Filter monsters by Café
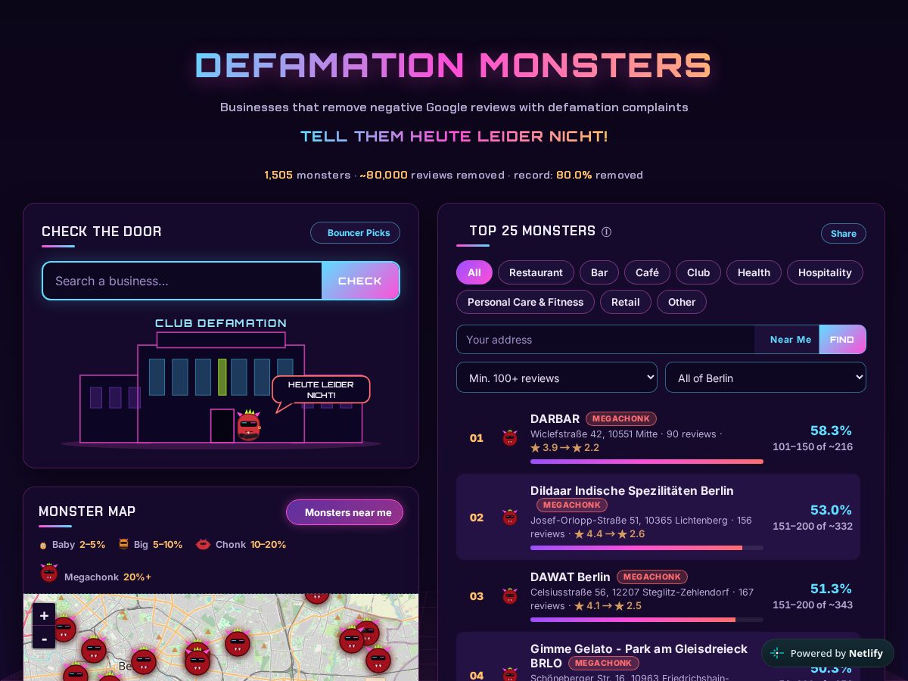 (647, 272)
